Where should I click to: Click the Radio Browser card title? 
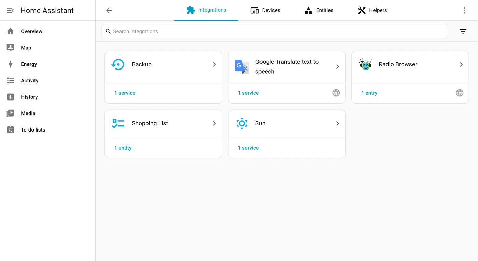[398, 64]
